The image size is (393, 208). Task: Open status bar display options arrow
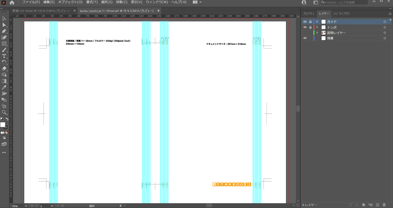pos(121,206)
